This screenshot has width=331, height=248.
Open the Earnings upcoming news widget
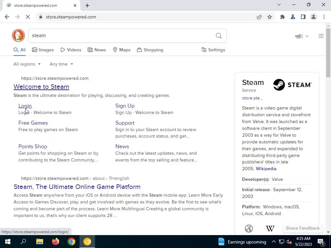(x=242, y=242)
